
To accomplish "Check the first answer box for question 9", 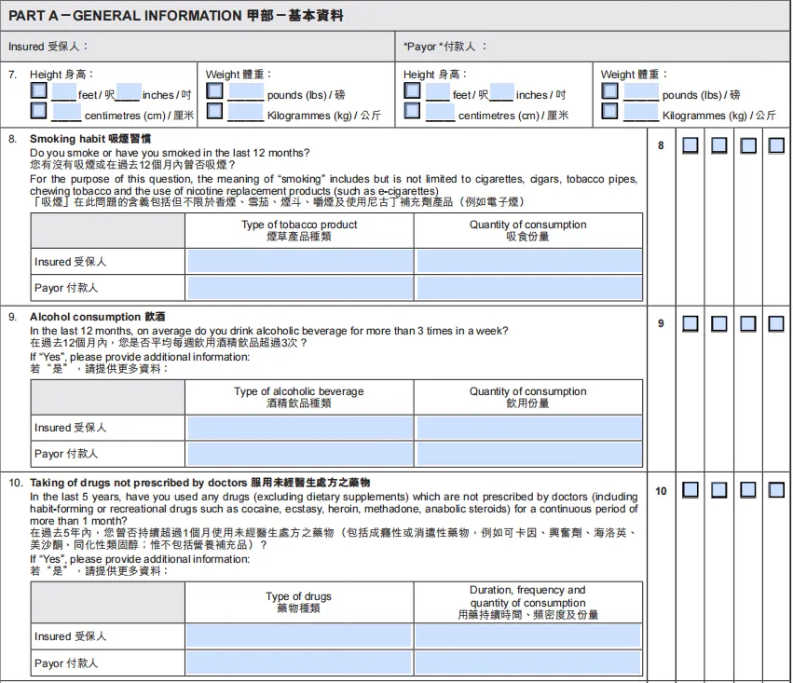I will pos(690,323).
